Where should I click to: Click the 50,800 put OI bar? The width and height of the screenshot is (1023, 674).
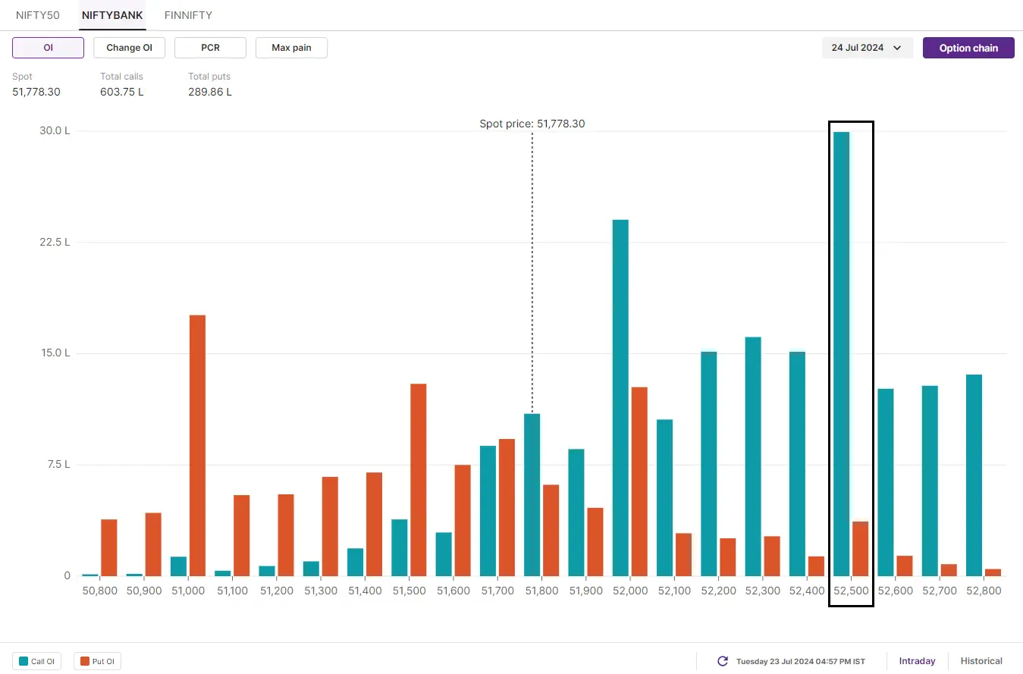pos(109,547)
